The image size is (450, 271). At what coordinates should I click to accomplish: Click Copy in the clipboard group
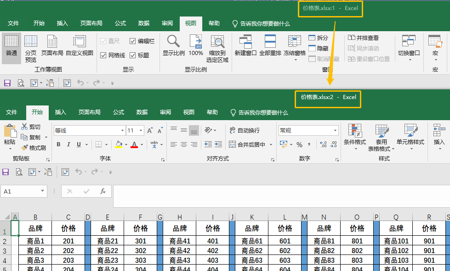point(31,138)
